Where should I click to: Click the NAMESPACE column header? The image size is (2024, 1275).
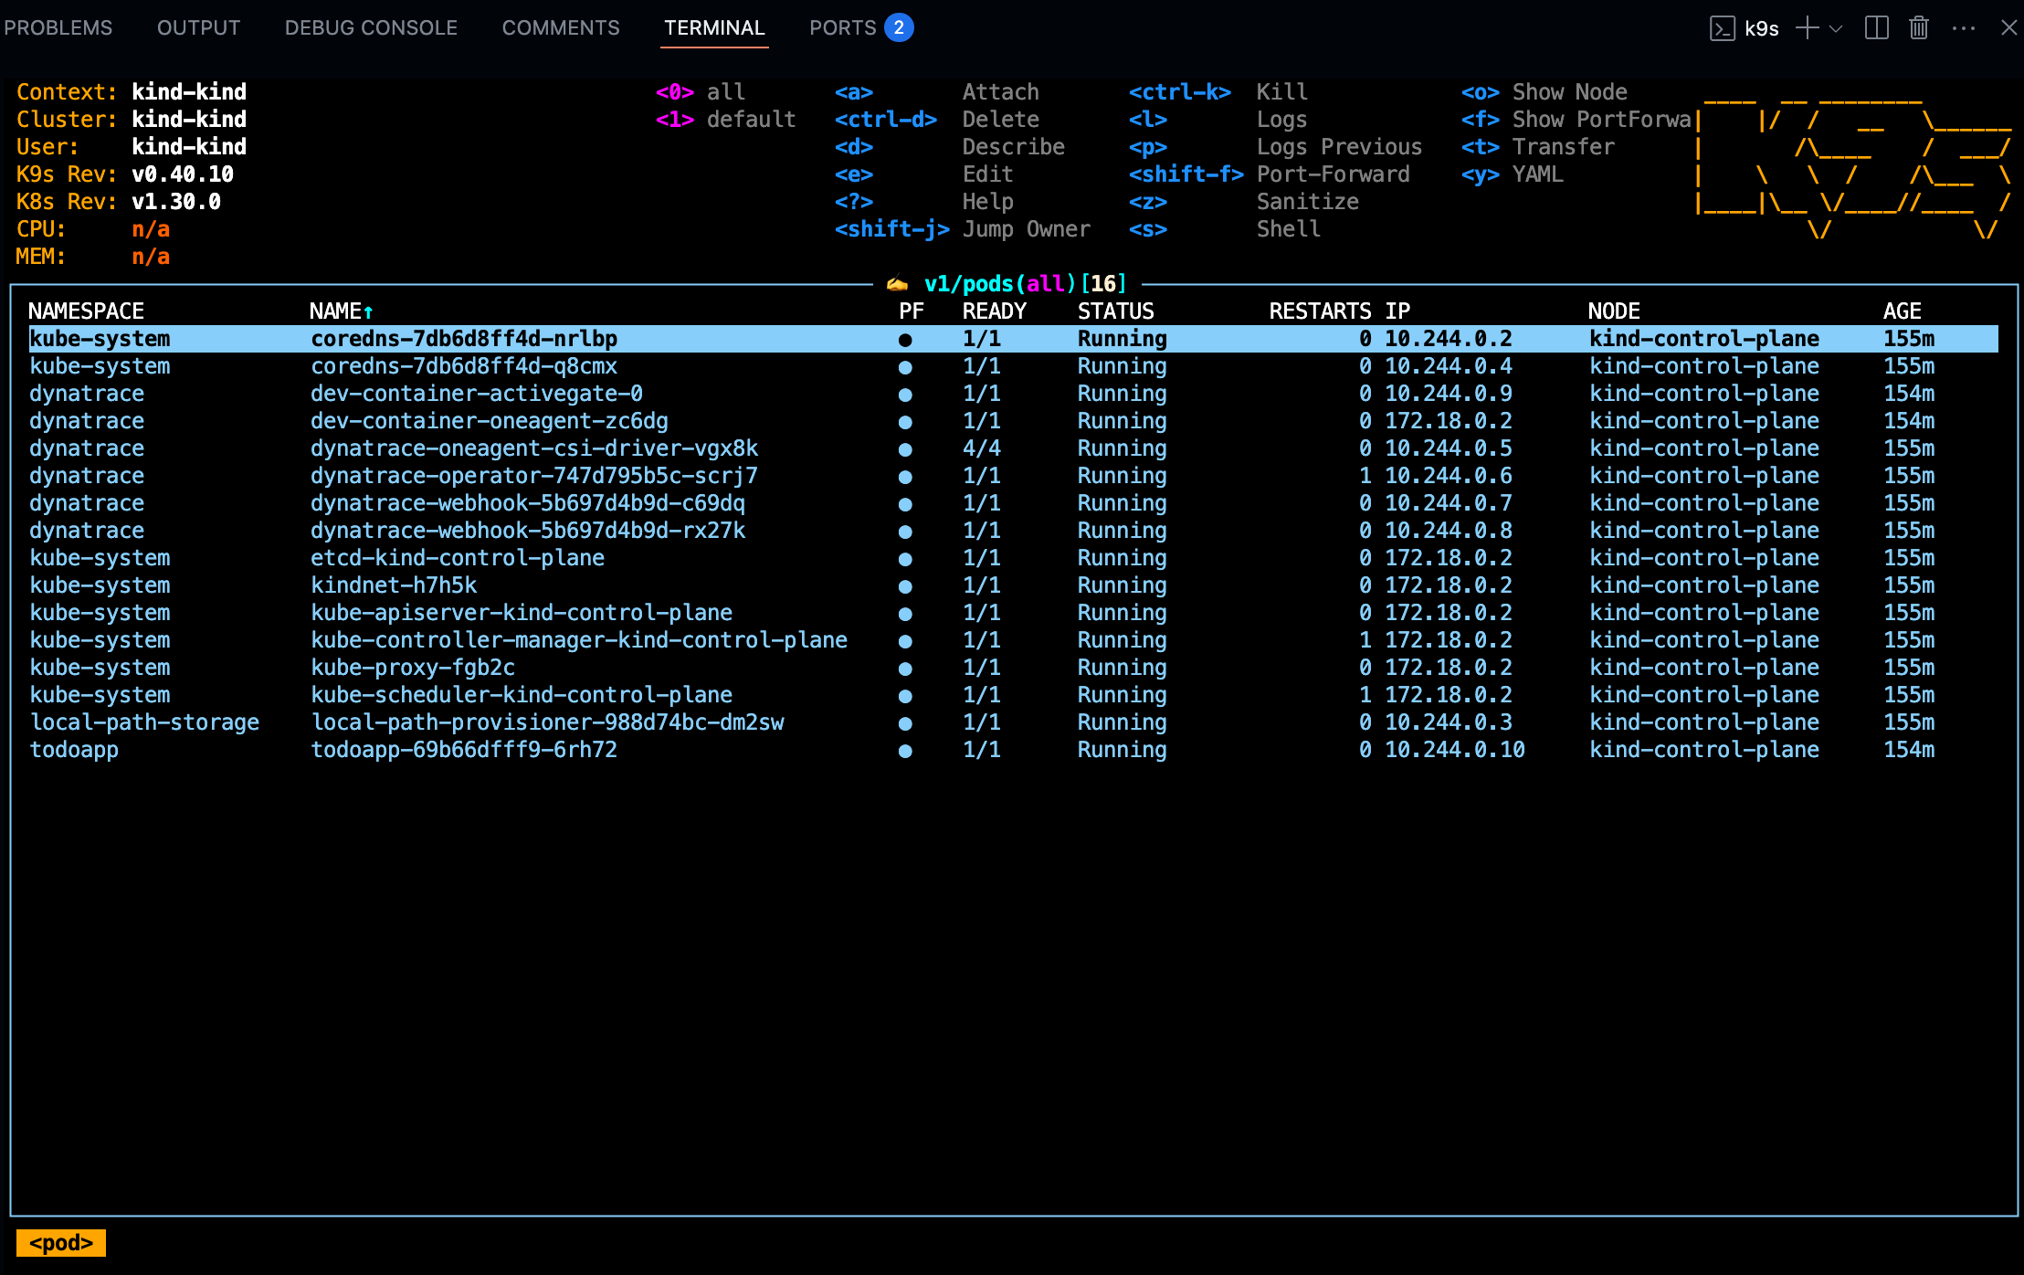(x=86, y=311)
